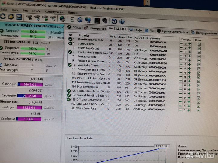Decrease offset with minus for Start/Stop Count
The height and width of the screenshot is (163, 218).
(x=181, y=52)
